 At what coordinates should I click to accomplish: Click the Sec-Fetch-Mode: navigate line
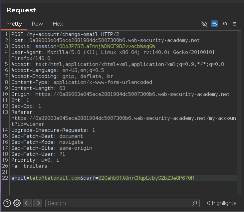click(x=47, y=142)
